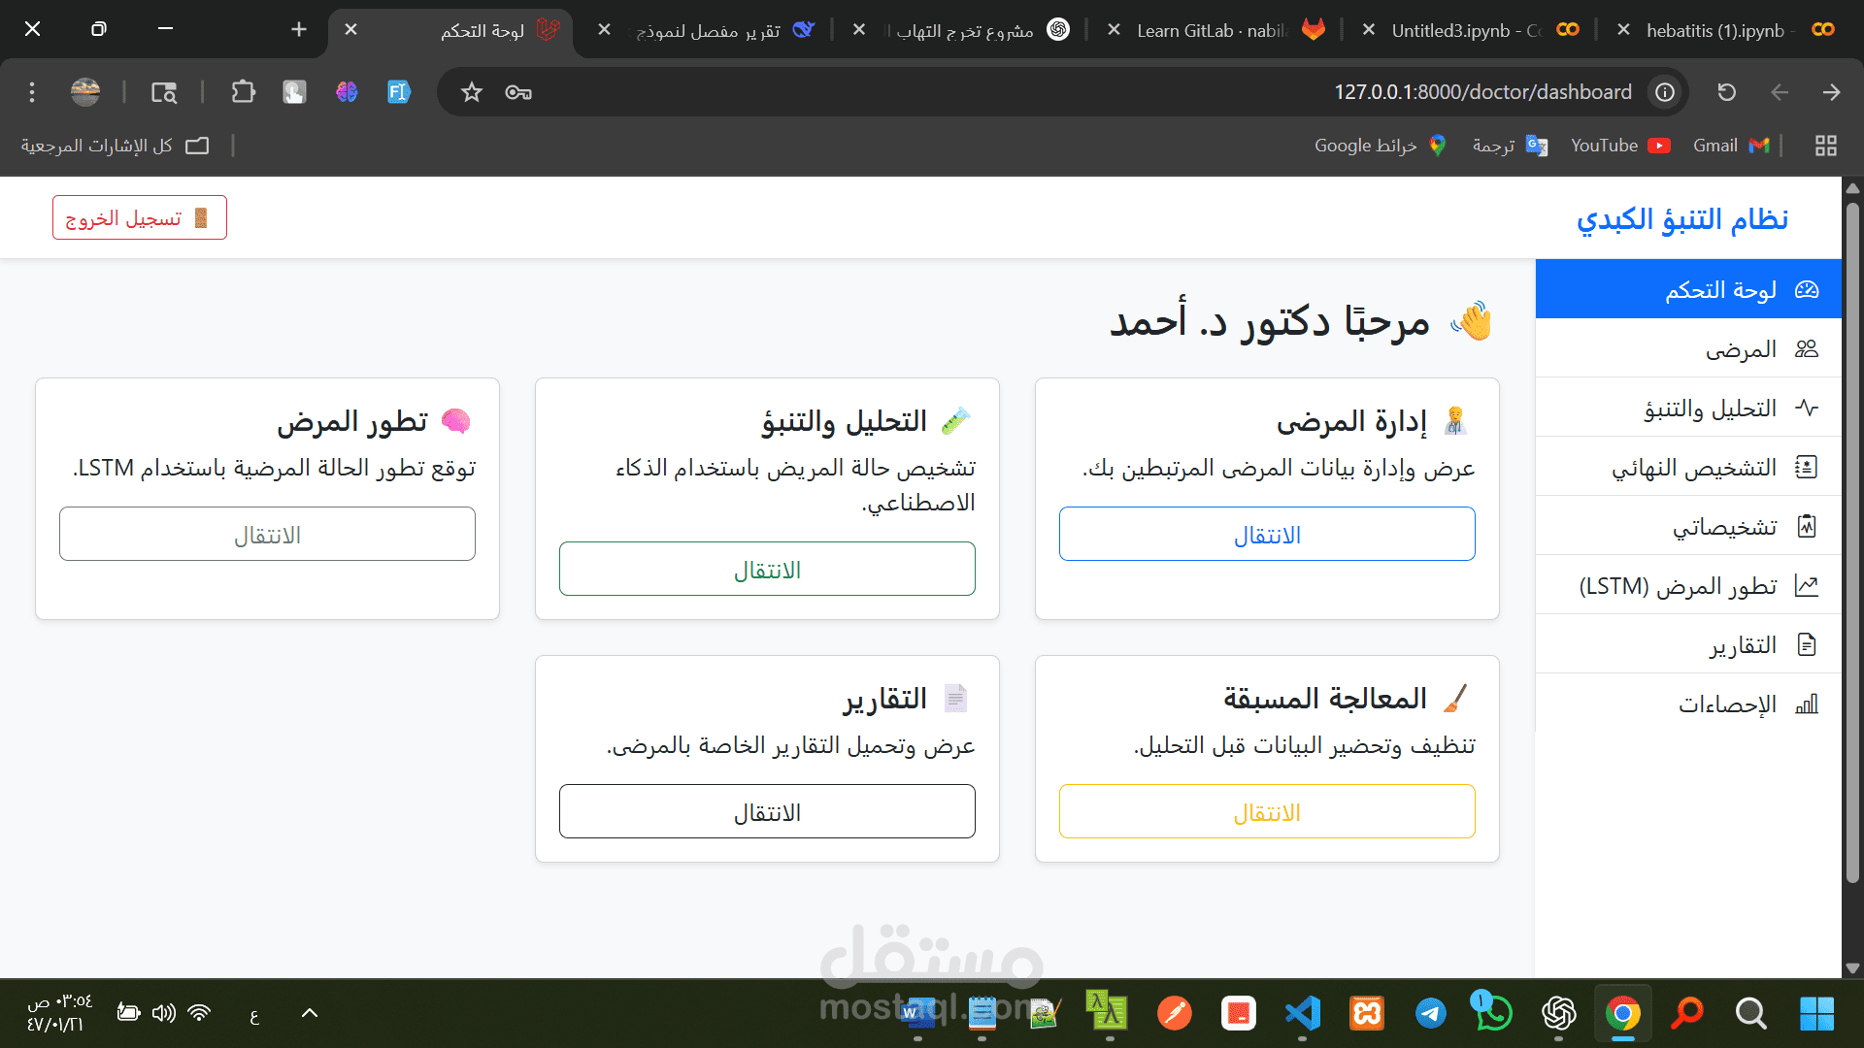Open the لوحة التحكم sidebar item
This screenshot has height=1048, width=1864.
pos(1688,289)
